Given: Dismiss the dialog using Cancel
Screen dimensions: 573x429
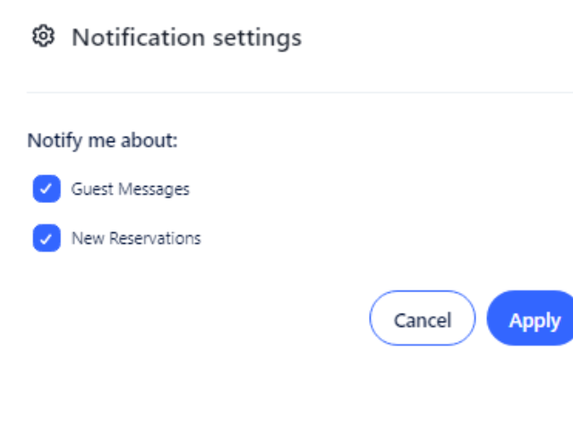Looking at the screenshot, I should (x=423, y=318).
